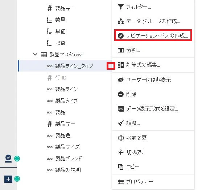This screenshot has width=198, height=190.
Task: Click the data group circles icon
Action: click(121, 21)
